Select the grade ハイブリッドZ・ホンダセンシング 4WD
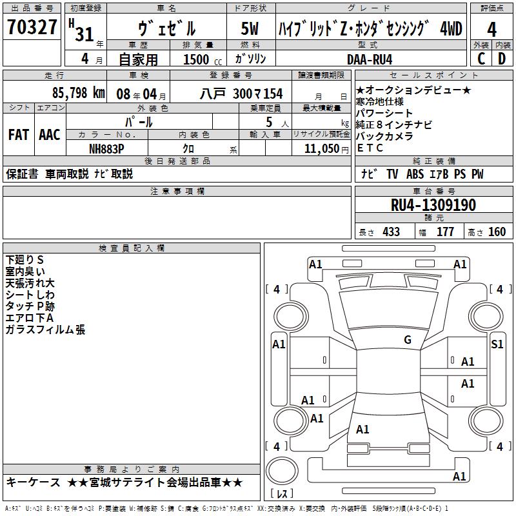This screenshot has height=516, width=516. pyautogui.click(x=370, y=28)
